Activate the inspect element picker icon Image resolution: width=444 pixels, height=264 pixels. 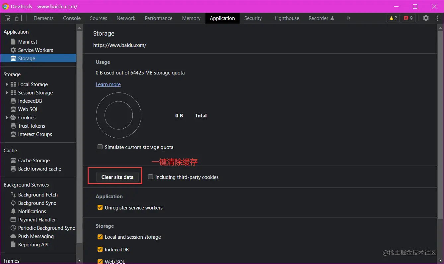(x=7, y=18)
